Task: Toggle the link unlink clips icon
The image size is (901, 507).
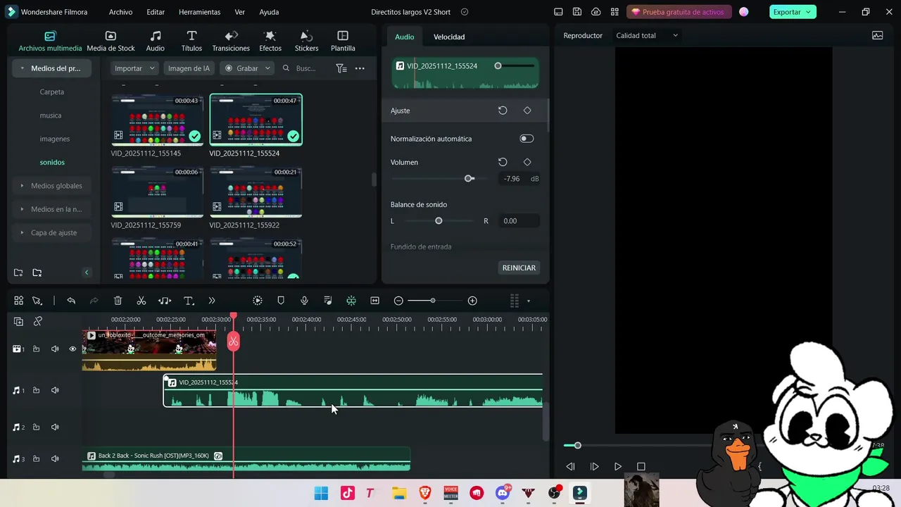Action: coord(38,321)
